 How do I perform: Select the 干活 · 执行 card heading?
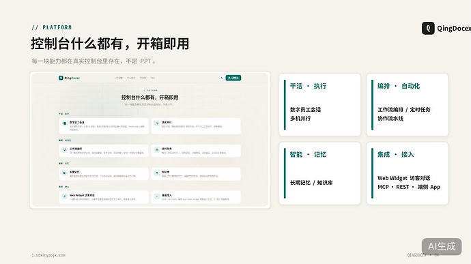pos(308,86)
